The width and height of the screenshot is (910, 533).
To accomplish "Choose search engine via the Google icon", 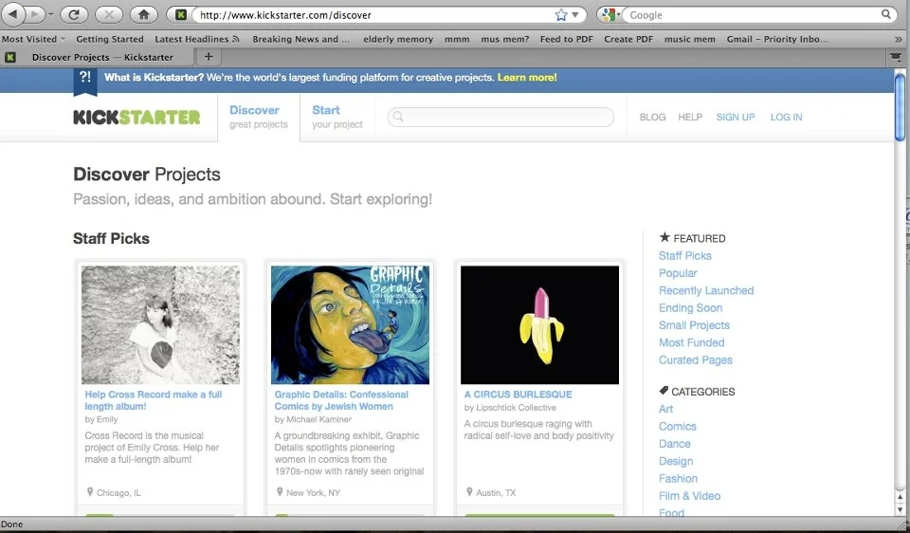I will pyautogui.click(x=609, y=15).
